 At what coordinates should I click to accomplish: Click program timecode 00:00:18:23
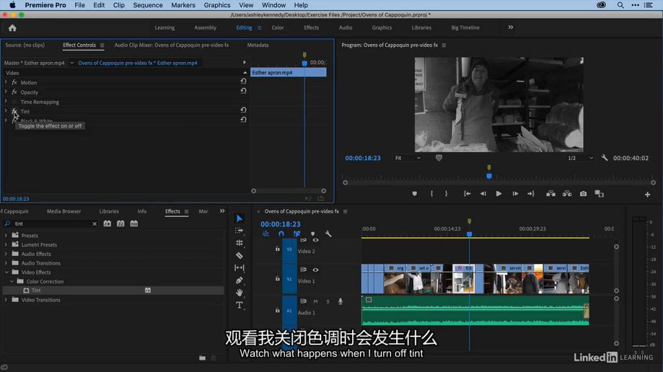[x=363, y=158]
